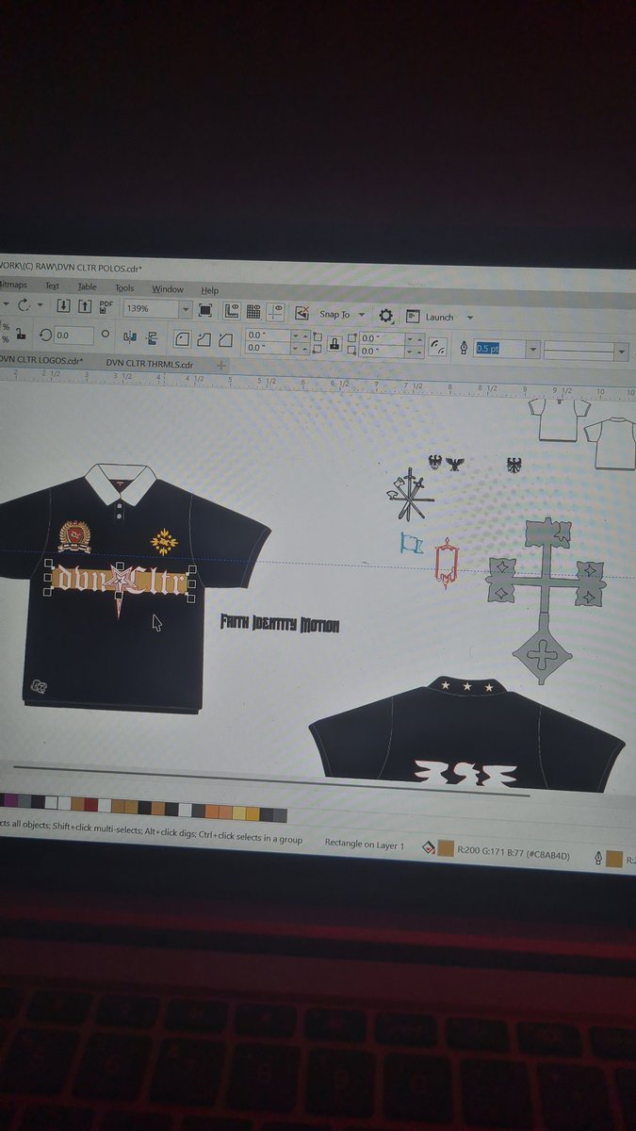Select the white collar of front polo
Image resolution: width=636 pixels, height=1131 pixels.
click(121, 482)
